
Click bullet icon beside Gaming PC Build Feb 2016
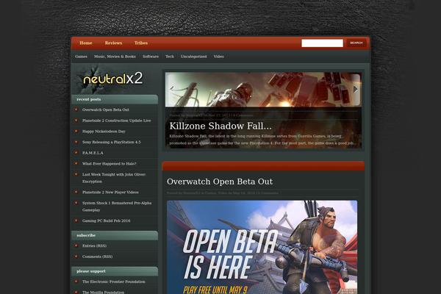pyautogui.click(x=76, y=220)
